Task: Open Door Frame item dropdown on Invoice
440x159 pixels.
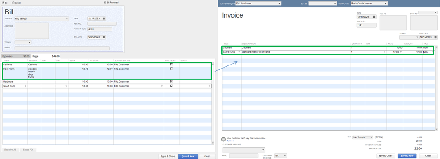Action: pyautogui.click(x=239, y=52)
